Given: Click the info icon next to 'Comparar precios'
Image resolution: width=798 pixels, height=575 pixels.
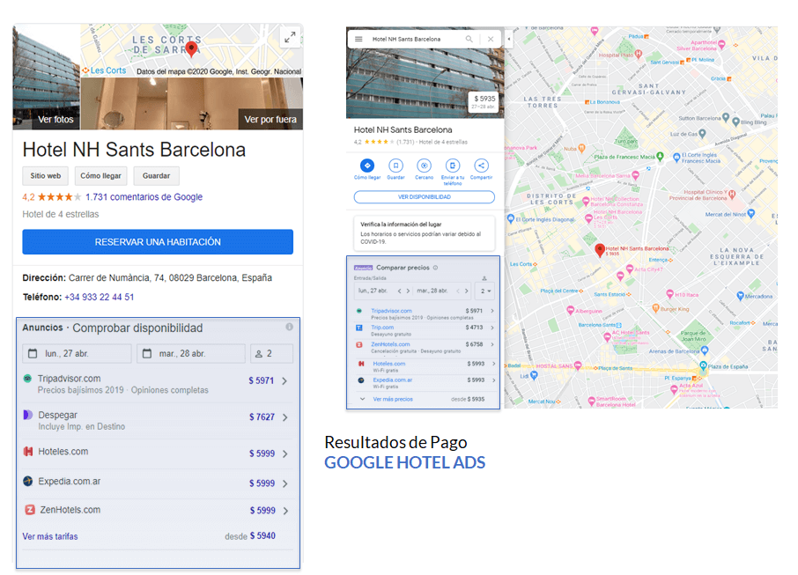Looking at the screenshot, I should (436, 268).
